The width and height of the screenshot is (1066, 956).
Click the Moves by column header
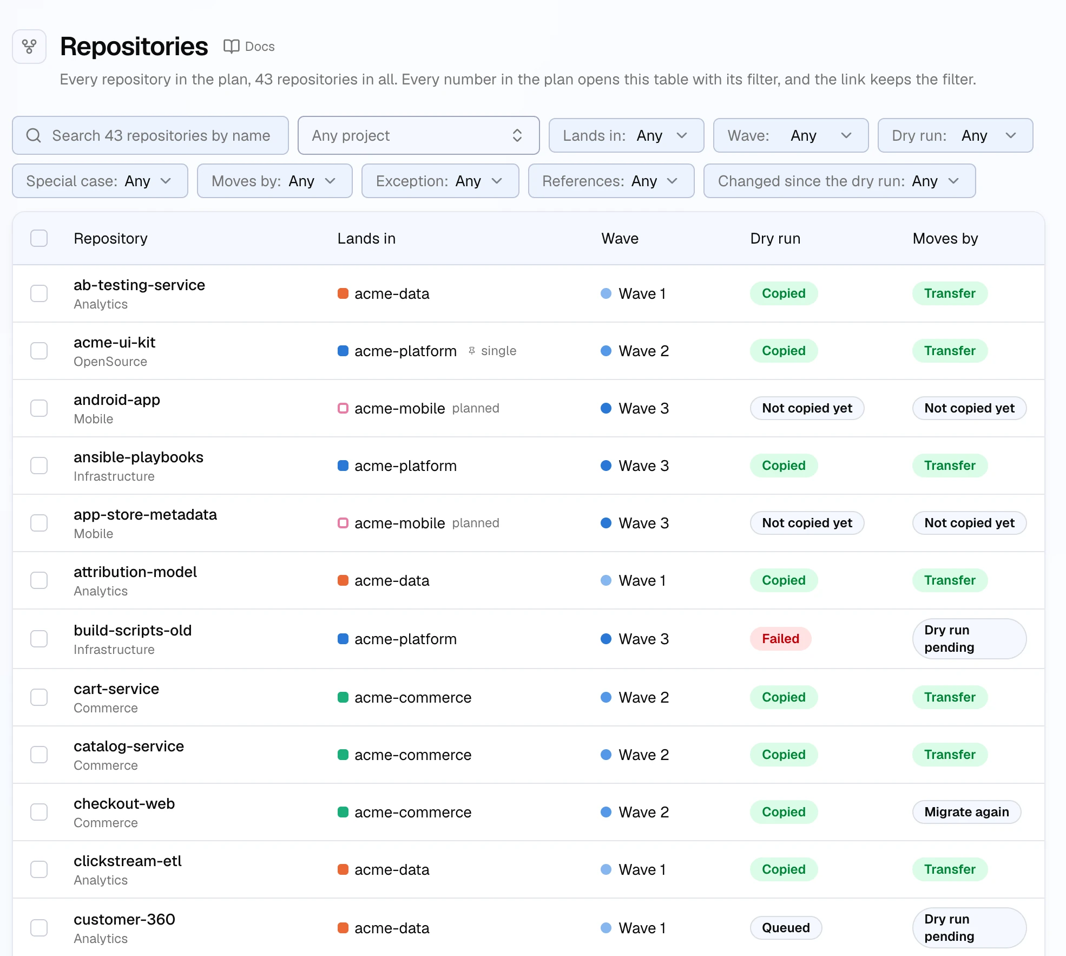tap(945, 238)
